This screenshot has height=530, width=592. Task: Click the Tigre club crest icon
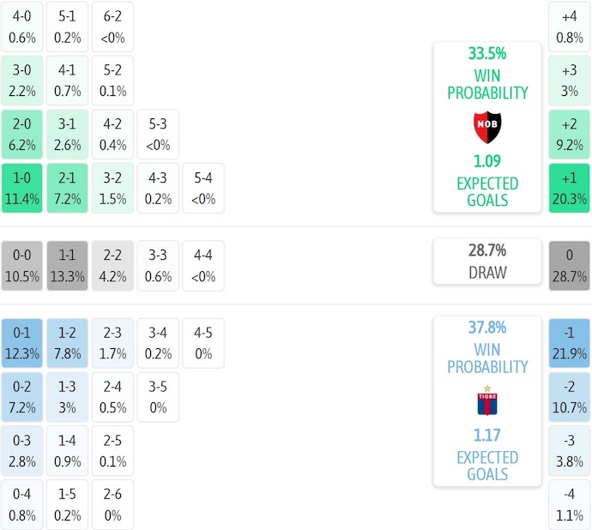(x=486, y=401)
